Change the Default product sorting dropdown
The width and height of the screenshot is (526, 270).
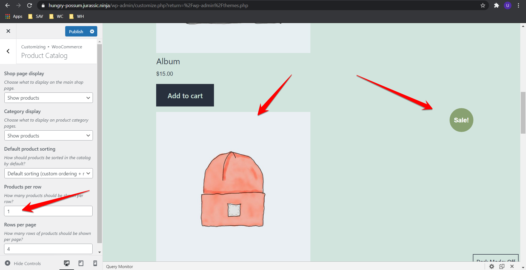pos(48,173)
